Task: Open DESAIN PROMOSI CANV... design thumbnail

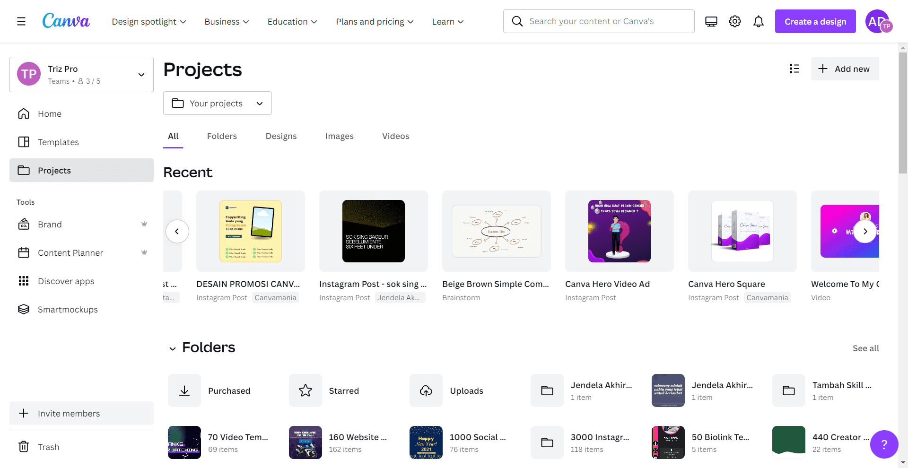Action: point(251,231)
